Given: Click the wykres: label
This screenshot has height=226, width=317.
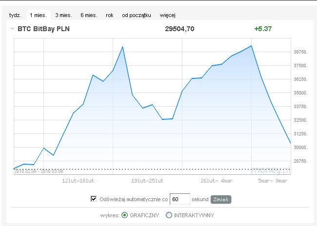Looking at the screenshot, I should point(110,215).
